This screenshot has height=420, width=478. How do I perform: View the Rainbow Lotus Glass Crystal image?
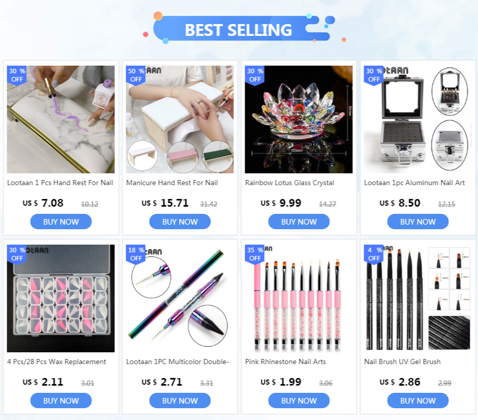(x=298, y=119)
